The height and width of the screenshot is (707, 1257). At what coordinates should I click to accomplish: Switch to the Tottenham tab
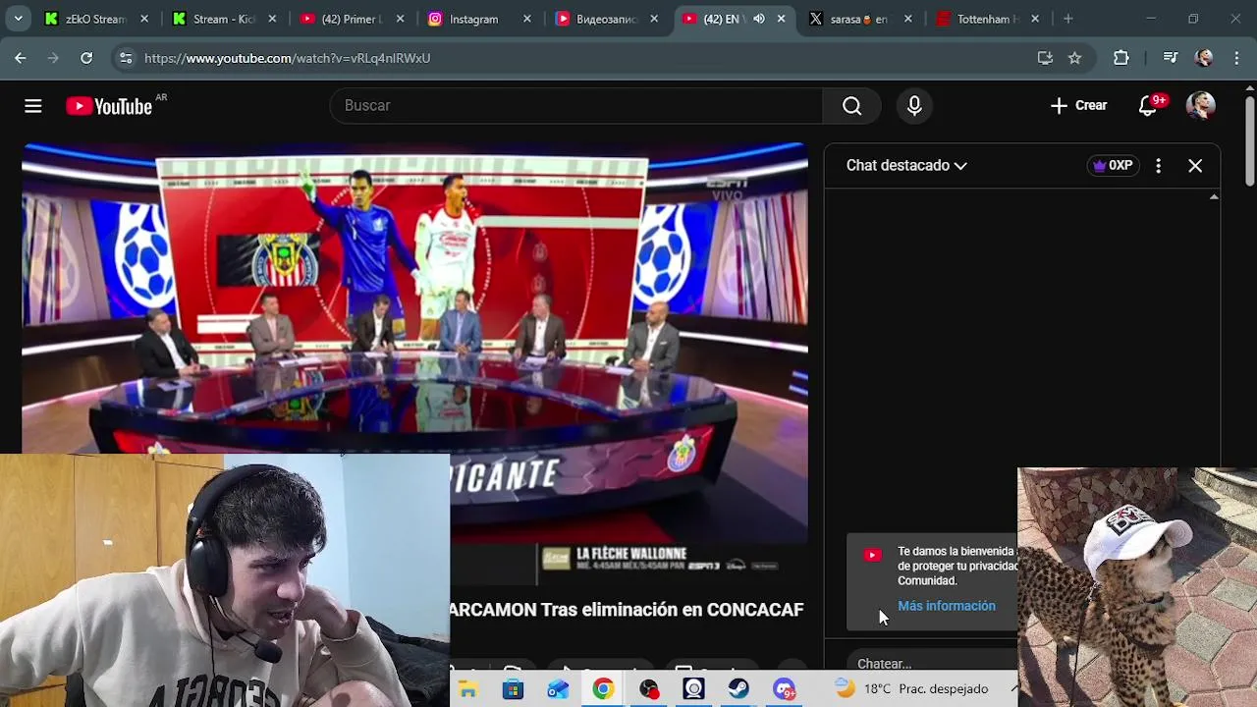point(987,19)
